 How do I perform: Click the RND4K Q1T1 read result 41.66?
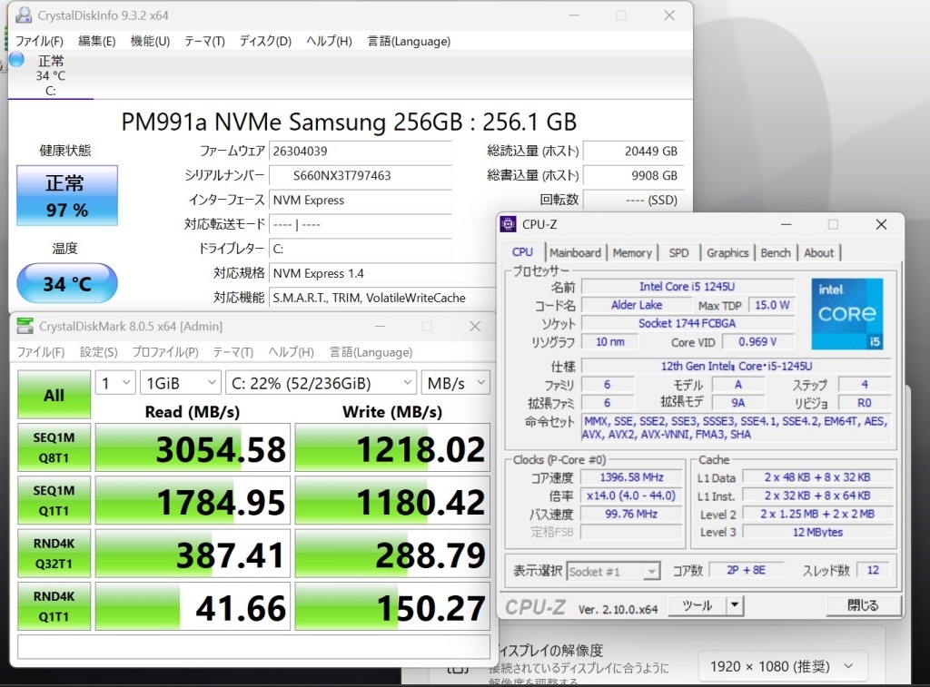tap(193, 606)
